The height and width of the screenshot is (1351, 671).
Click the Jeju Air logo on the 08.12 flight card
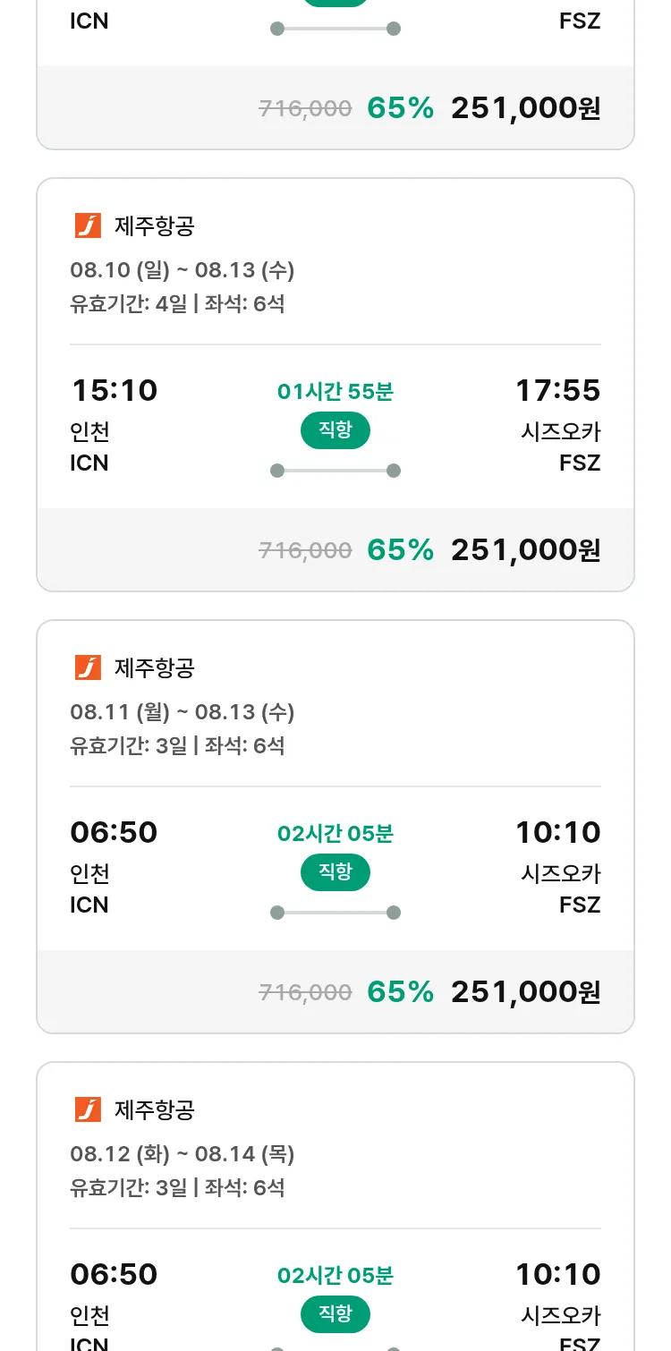pos(88,1110)
